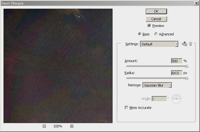This screenshot has width=200, height=132.
Task: Open the Remove dropdown showing Gaussian Blur
Action: [x=157, y=85]
